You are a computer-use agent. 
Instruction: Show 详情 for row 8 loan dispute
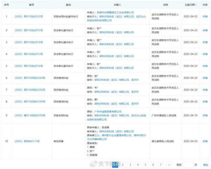205,101
